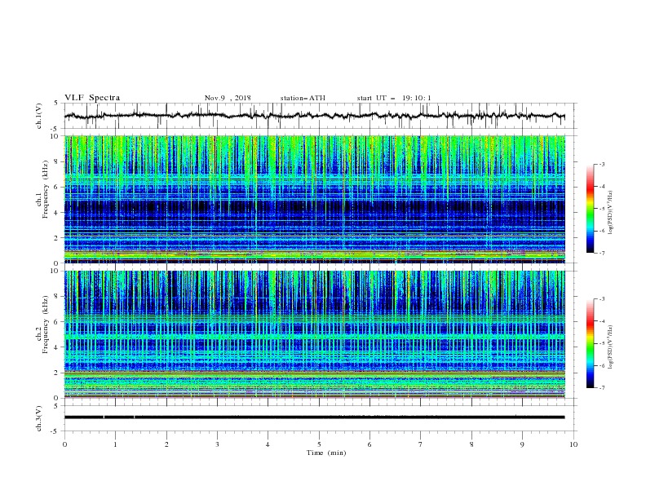Click the ch.1 spectrogram color scale bar
The height and width of the screenshot is (499, 646).
pos(591,209)
